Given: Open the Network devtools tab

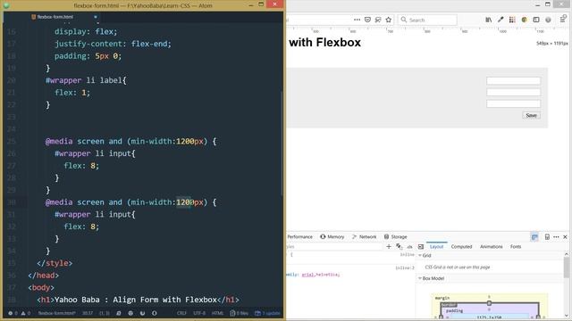Looking at the screenshot, I should click(x=364, y=236).
